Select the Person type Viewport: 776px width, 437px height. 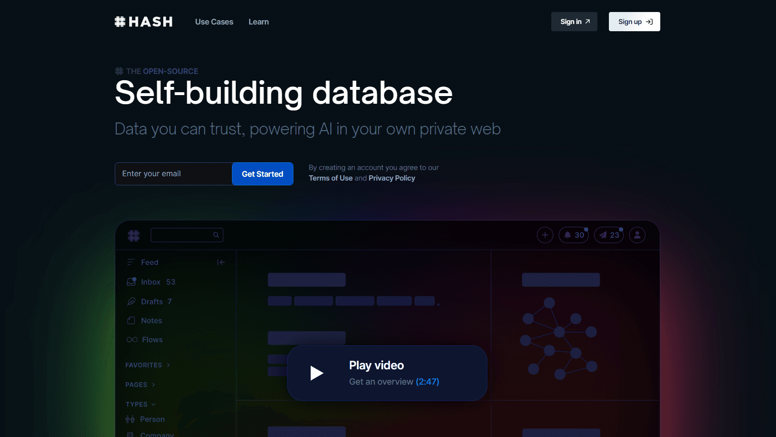[152, 419]
